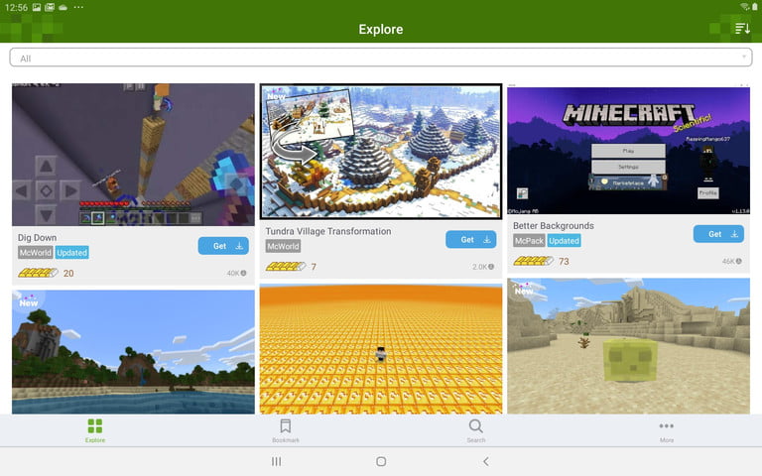Screen dimensions: 762x476
Task: Switch to the Search tab
Action: point(476,430)
